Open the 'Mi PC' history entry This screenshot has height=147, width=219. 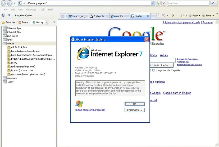point(12,63)
